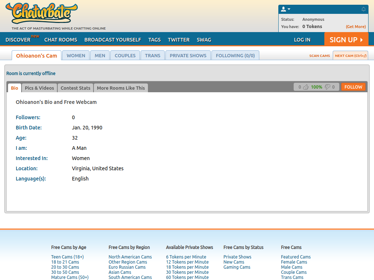Open 60 Tokens per Minute link
The height and width of the screenshot is (280, 374).
point(187,277)
